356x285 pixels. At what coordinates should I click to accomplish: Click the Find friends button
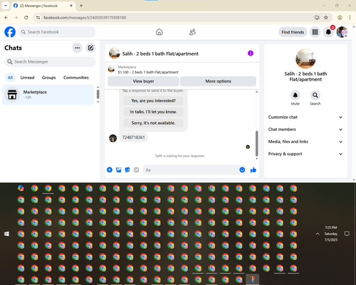click(293, 32)
